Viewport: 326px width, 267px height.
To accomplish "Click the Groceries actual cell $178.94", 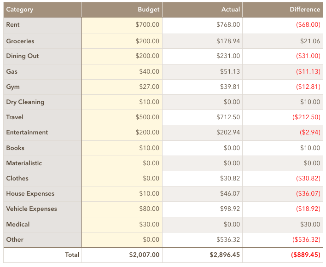I will pos(202,41).
